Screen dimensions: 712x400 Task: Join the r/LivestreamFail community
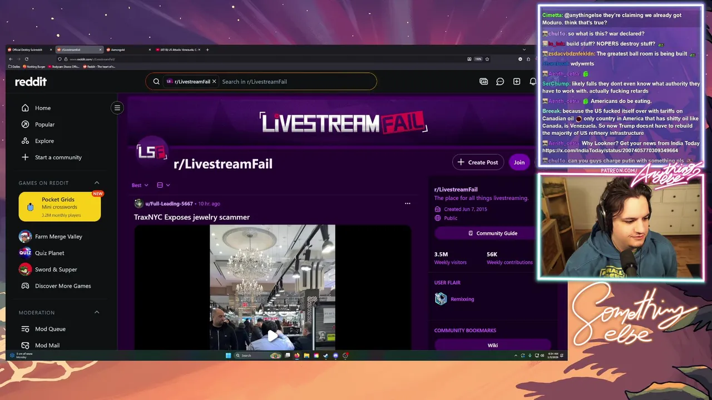click(x=519, y=162)
